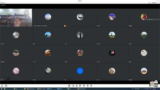
Task: Open Windows Start menu
Action: pyautogui.click(x=1, y=89)
